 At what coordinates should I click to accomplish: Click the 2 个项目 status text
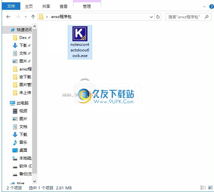[14, 188]
